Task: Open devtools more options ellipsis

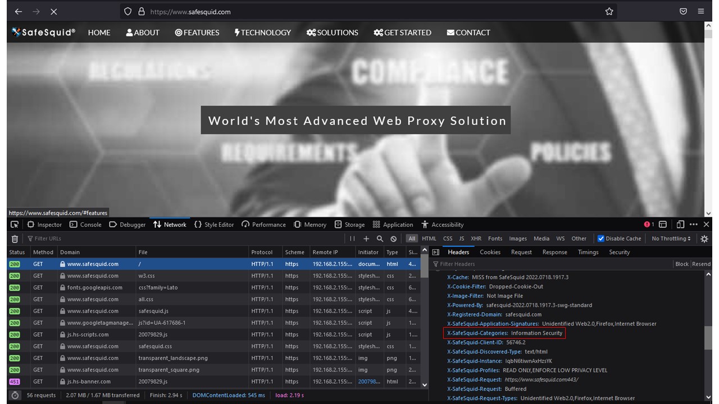Action: (694, 224)
